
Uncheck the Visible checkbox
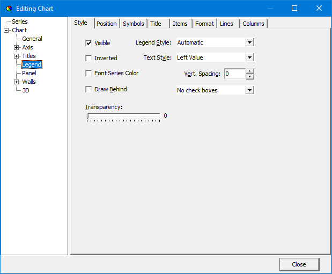pos(88,43)
